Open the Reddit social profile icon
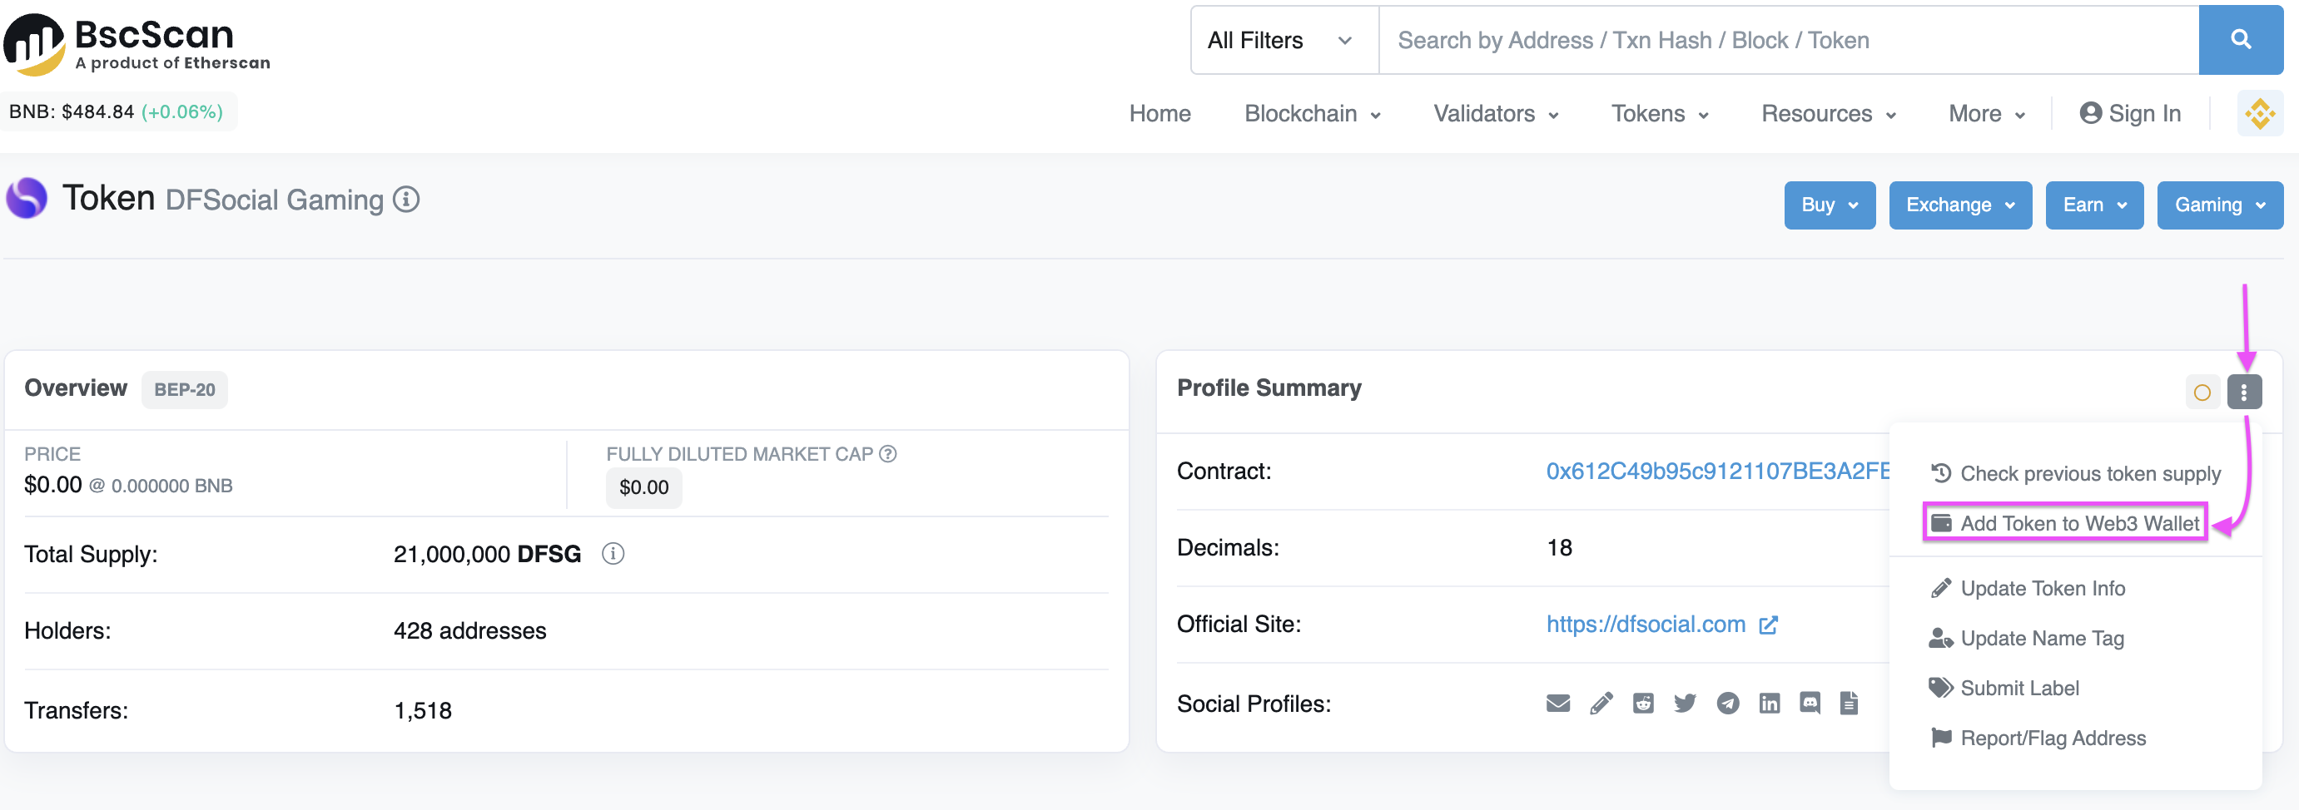Viewport: 2299px width, 810px height. click(1643, 704)
